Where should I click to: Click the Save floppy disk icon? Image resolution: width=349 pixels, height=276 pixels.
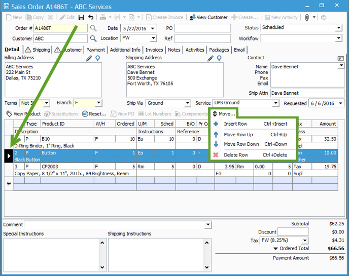click(81, 17)
